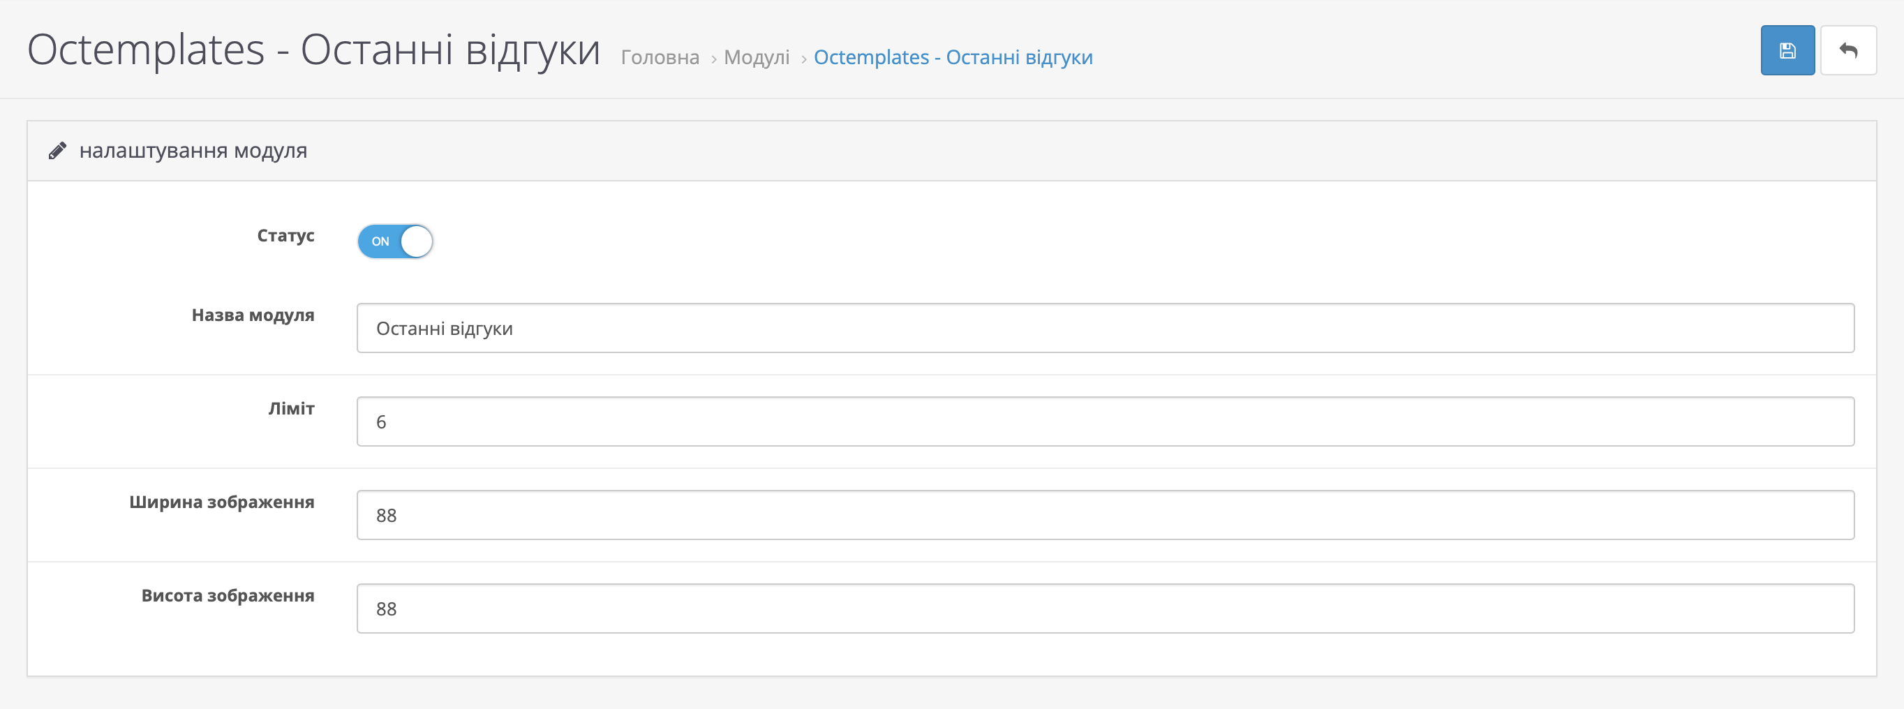
Task: Click the large page title heading
Action: point(313,50)
